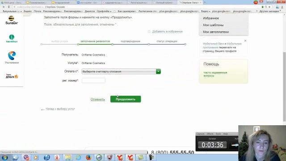Image resolution: width=286 pixels, height=161 pixels.
Task: Open the McAfee shield taskbar icon
Action: [109, 157]
